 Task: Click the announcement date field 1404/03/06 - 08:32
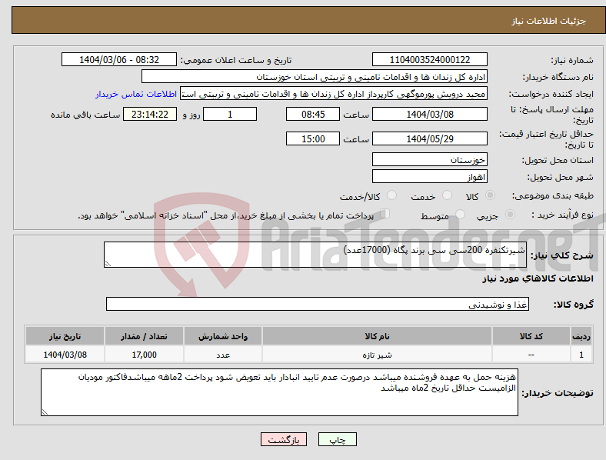pos(119,59)
